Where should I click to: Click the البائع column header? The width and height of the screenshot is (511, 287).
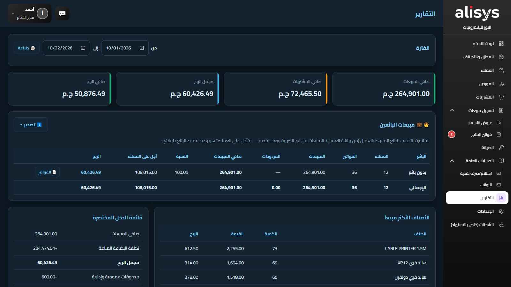421,156
